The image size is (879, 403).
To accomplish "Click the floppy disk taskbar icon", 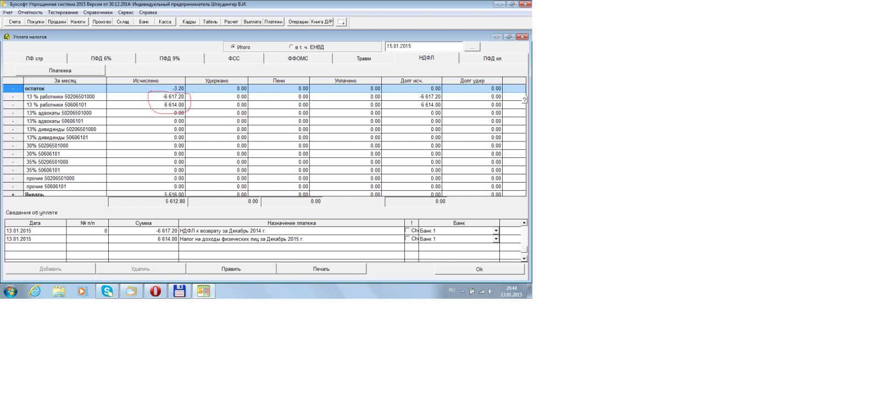I will click(179, 291).
